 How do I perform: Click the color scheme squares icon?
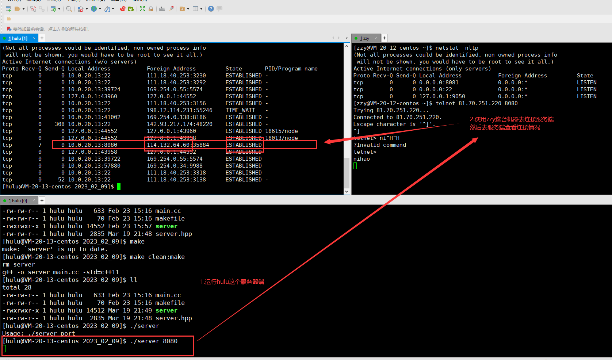(x=80, y=9)
